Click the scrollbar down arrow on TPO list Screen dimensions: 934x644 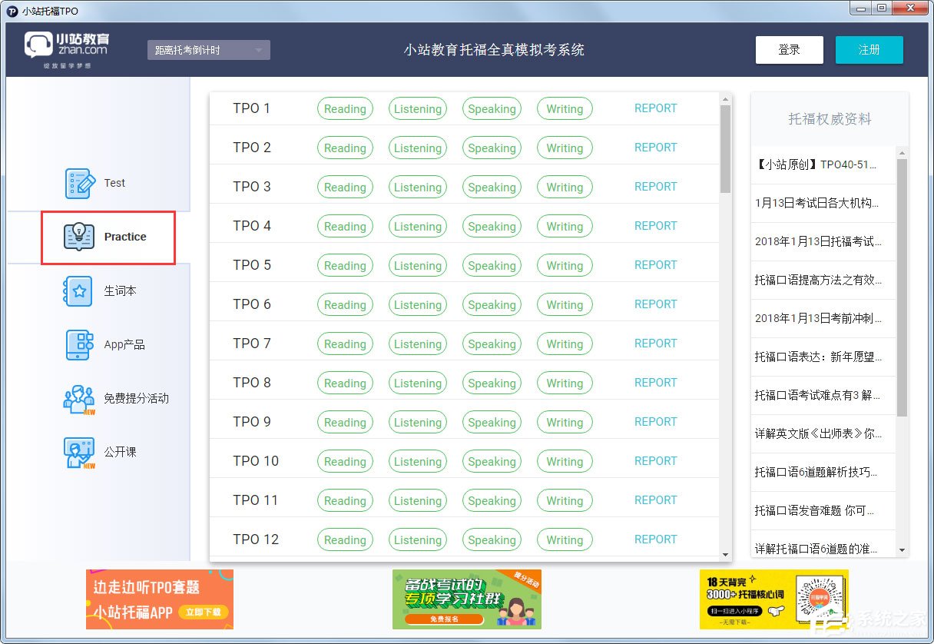click(x=724, y=553)
